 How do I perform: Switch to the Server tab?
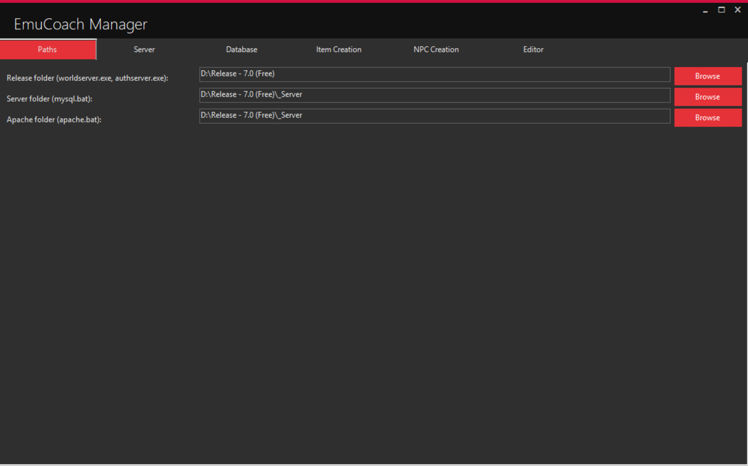[144, 49]
